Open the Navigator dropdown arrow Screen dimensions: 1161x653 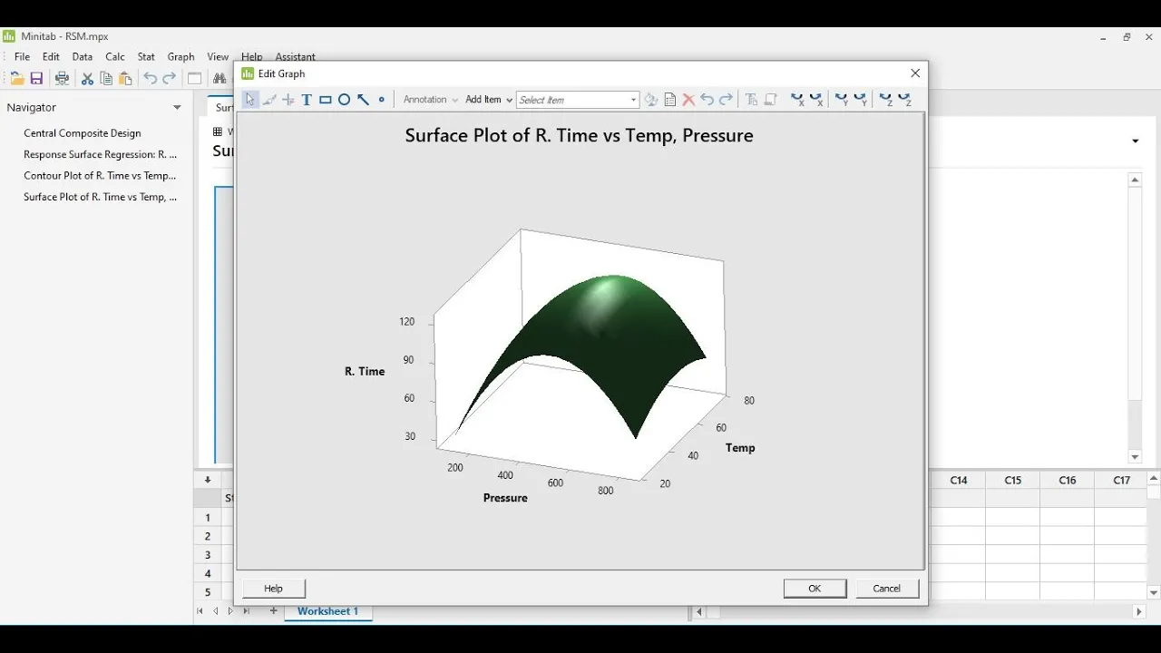point(177,107)
